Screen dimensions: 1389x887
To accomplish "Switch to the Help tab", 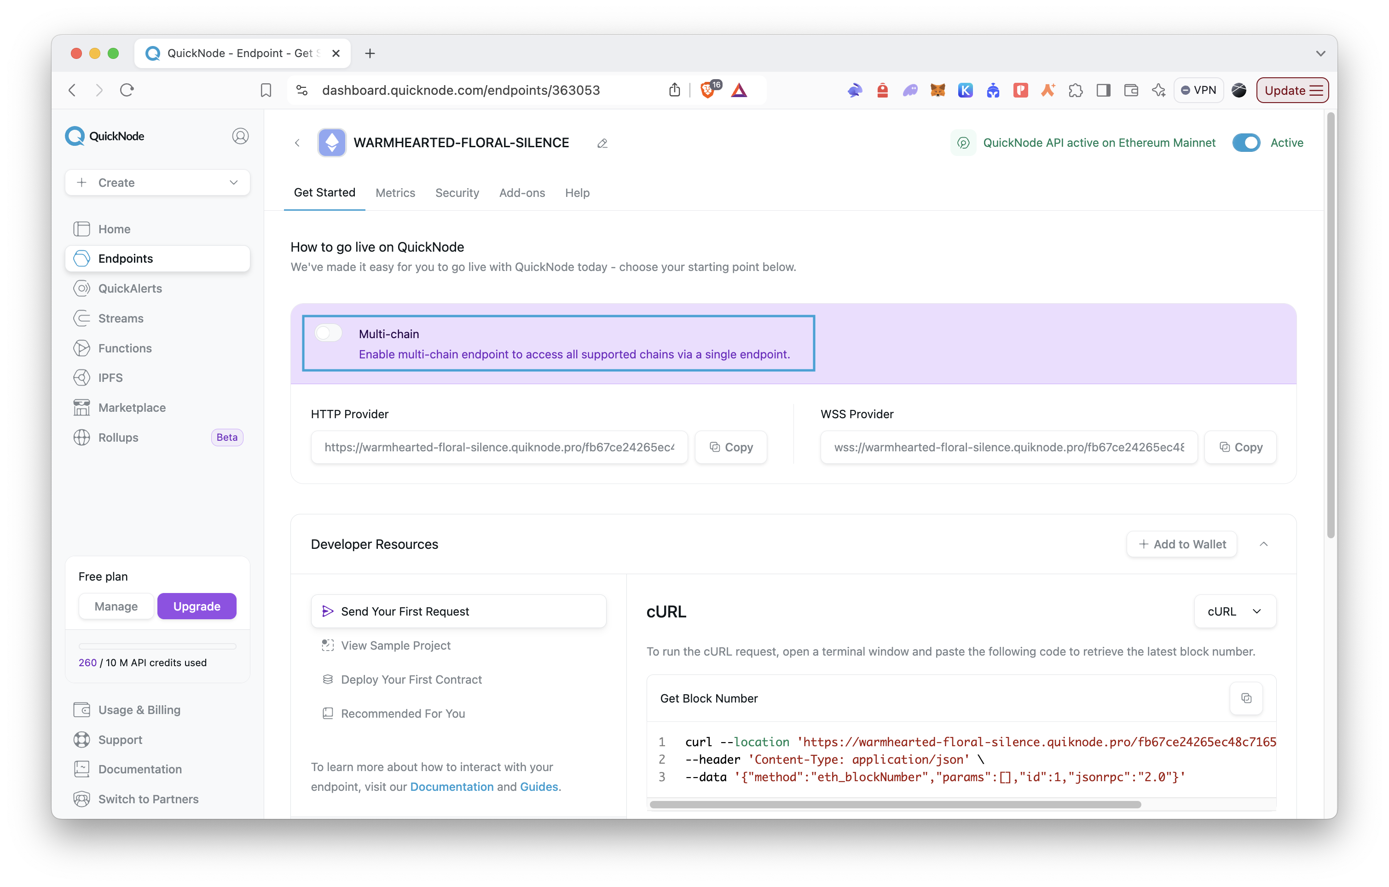I will 577,193.
